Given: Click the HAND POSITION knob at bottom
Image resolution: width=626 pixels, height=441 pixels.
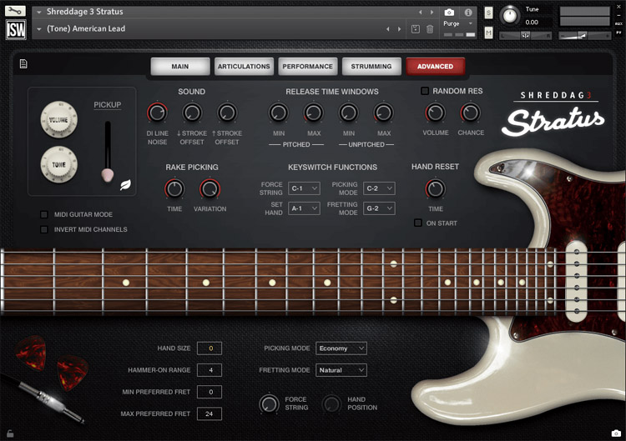Looking at the screenshot, I should (x=331, y=403).
